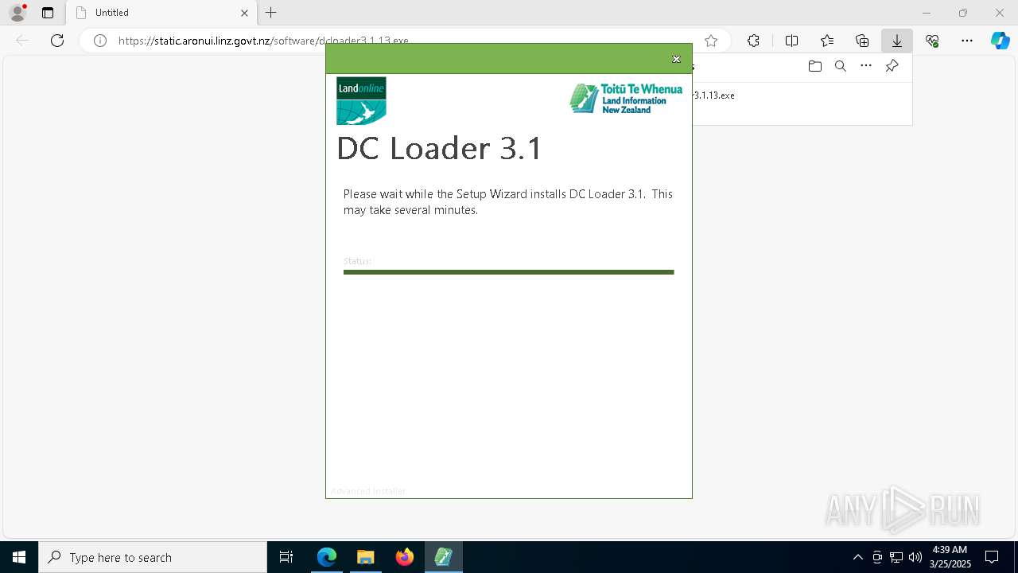Click the Toitū Te Whenua logo
Screen dimensions: 1018x573
coord(626,99)
